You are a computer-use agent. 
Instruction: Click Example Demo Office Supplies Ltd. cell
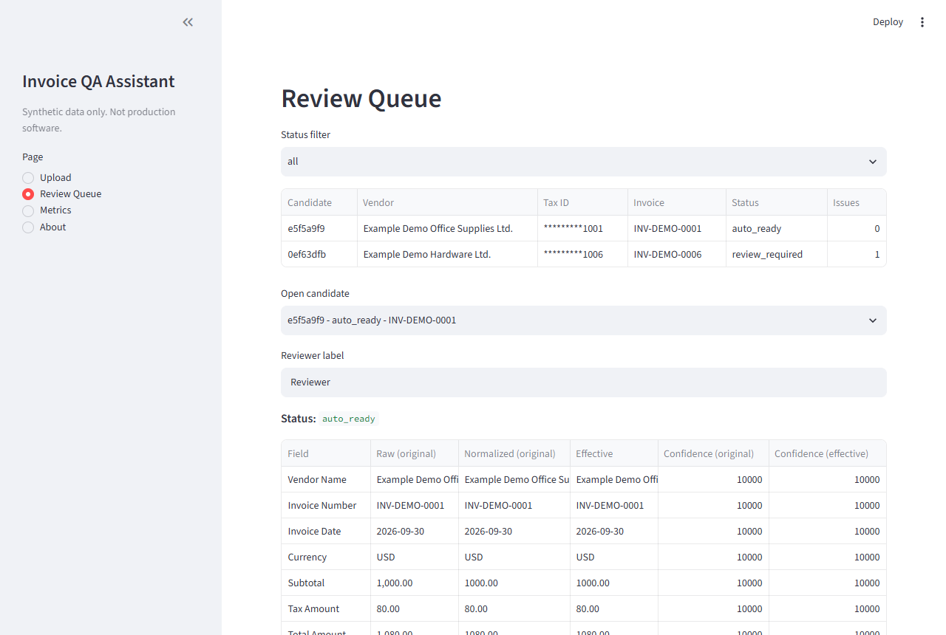tap(447, 228)
